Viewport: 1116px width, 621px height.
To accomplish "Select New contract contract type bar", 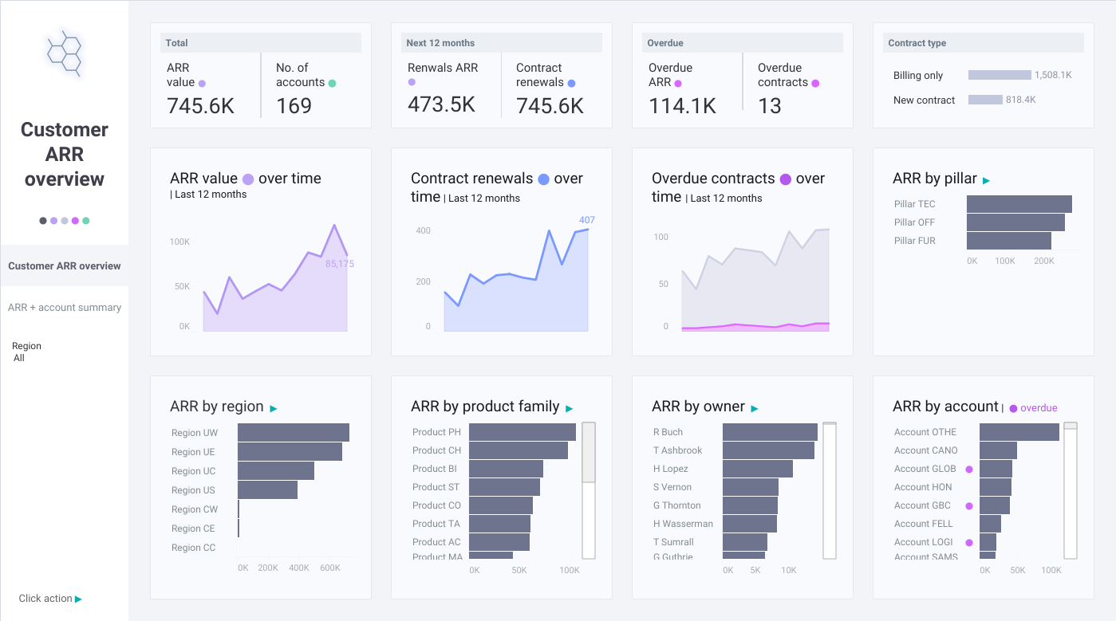I will [985, 100].
